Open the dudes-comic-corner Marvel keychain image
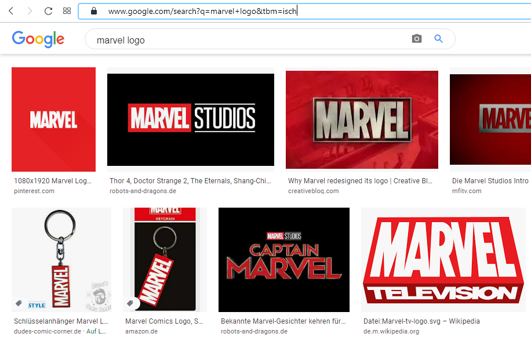531x348 pixels. (x=61, y=260)
